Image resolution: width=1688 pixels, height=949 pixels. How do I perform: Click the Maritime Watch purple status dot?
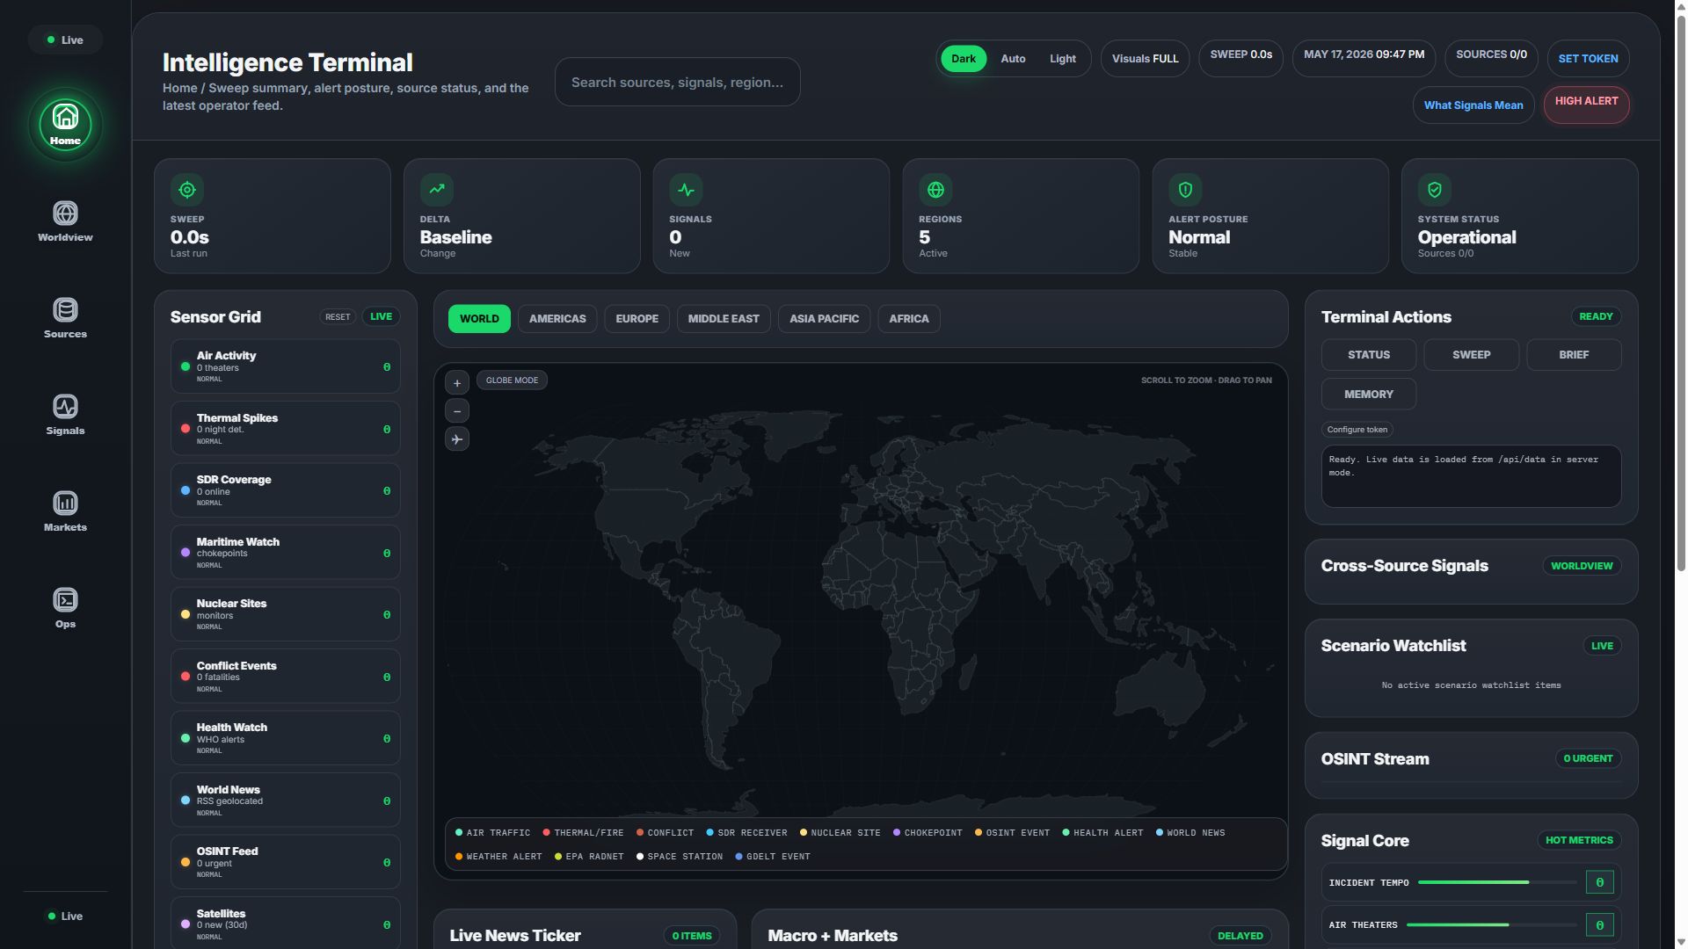tap(186, 553)
